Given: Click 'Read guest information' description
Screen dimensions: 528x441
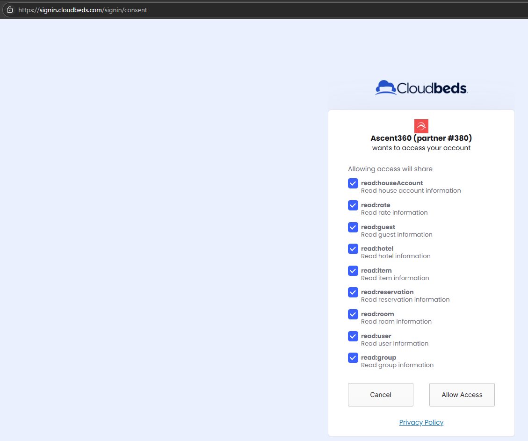Looking at the screenshot, I should pyautogui.click(x=397, y=234).
